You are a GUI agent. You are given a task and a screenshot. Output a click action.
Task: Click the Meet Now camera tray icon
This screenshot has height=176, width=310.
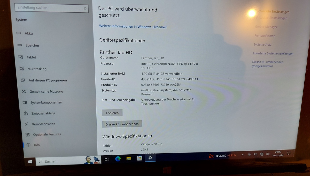pyautogui.click(x=249, y=155)
